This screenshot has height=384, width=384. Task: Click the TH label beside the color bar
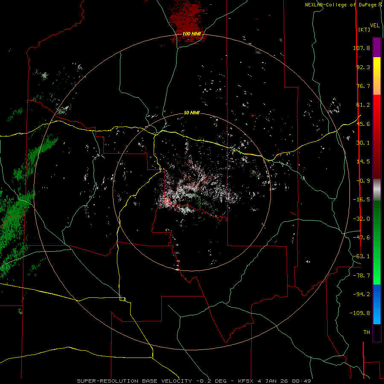(x=367, y=332)
